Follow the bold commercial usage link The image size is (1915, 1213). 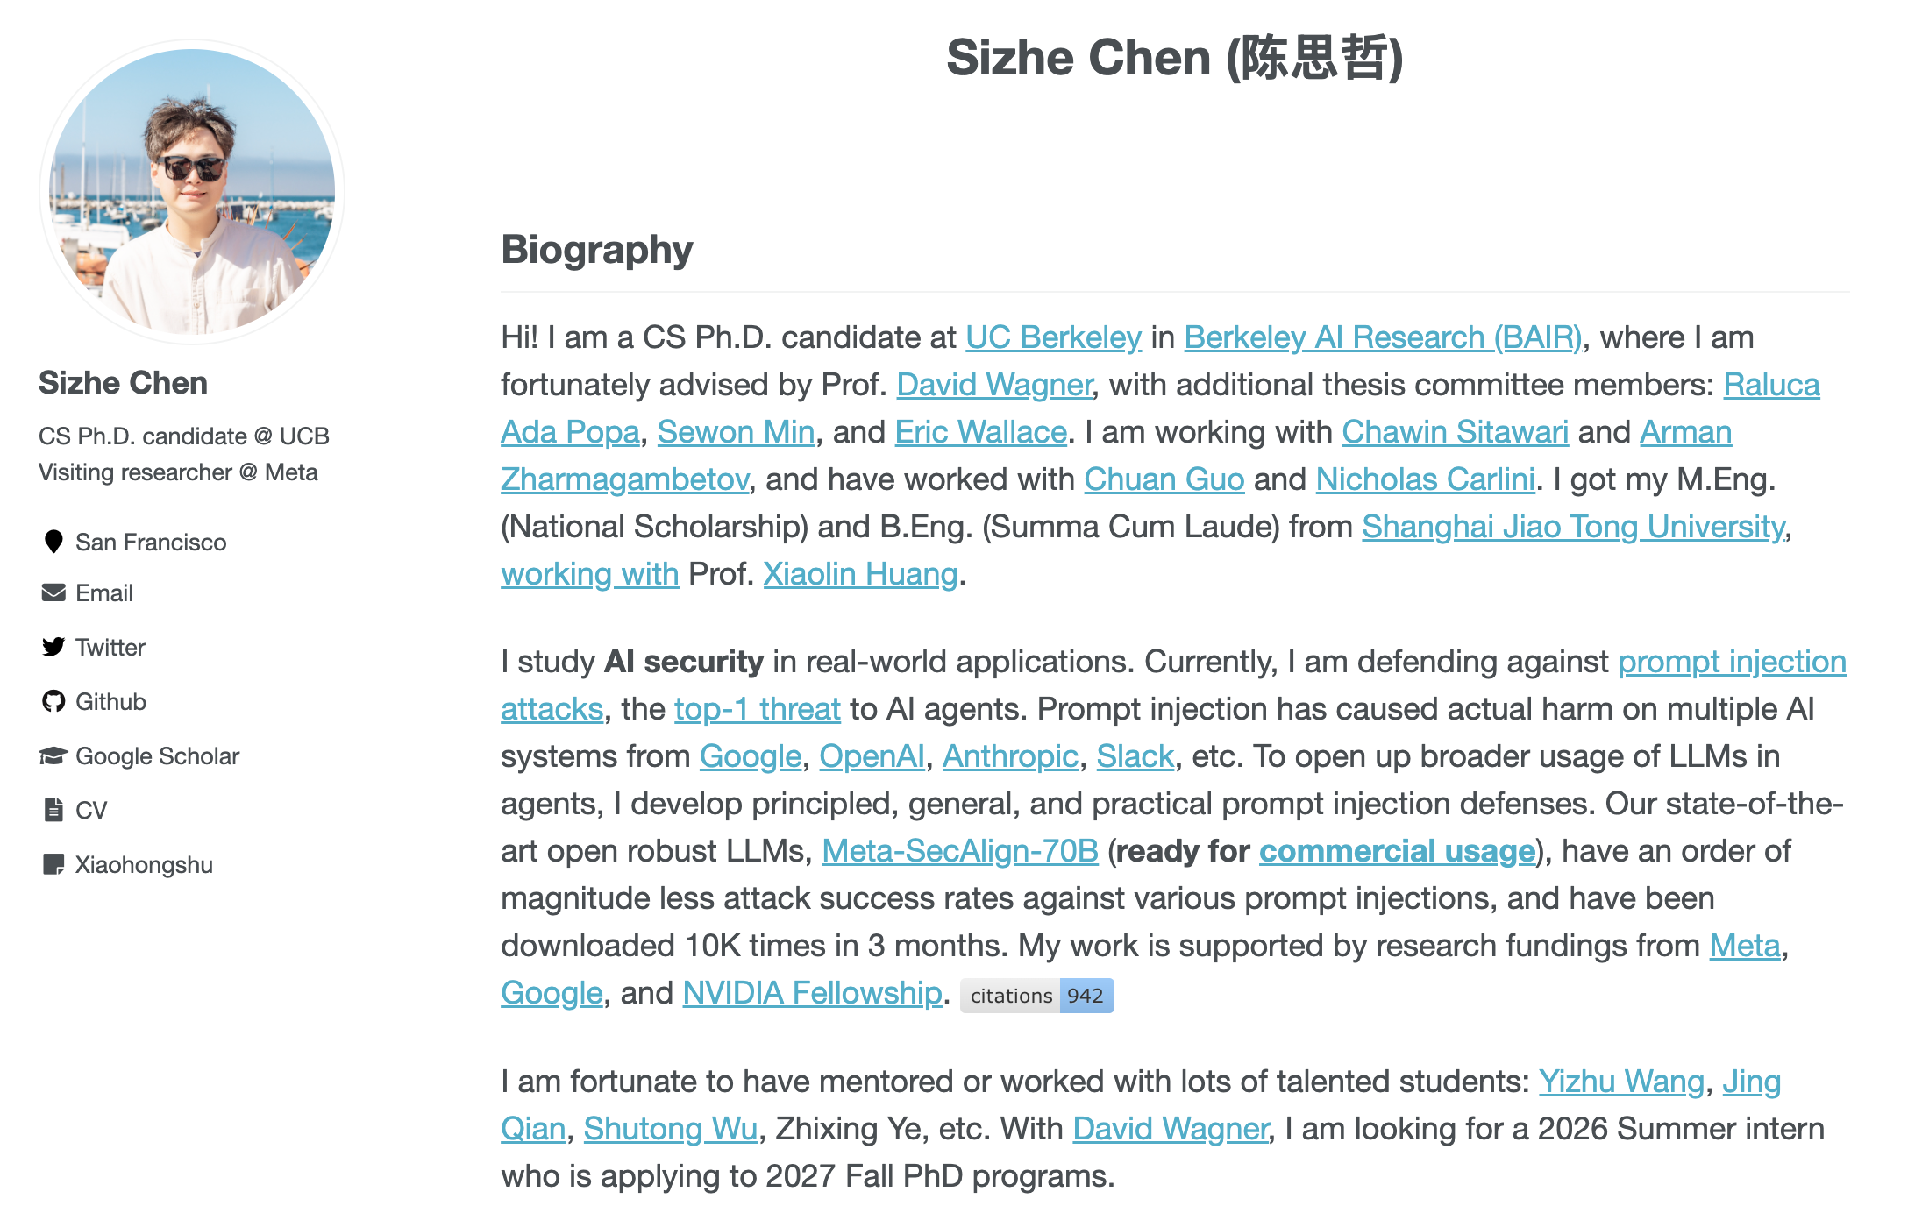pyautogui.click(x=1397, y=851)
